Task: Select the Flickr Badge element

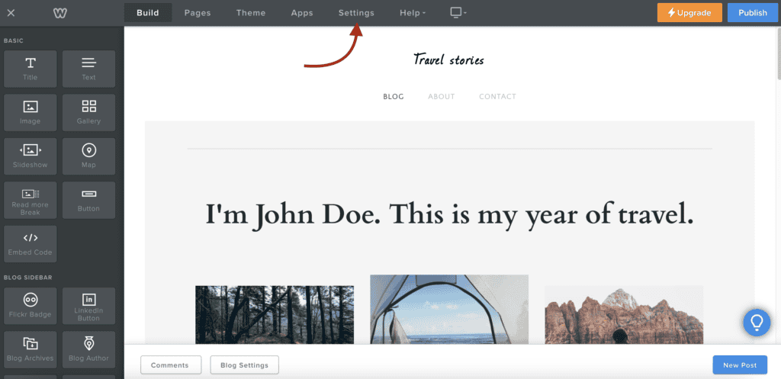Action: (x=31, y=306)
